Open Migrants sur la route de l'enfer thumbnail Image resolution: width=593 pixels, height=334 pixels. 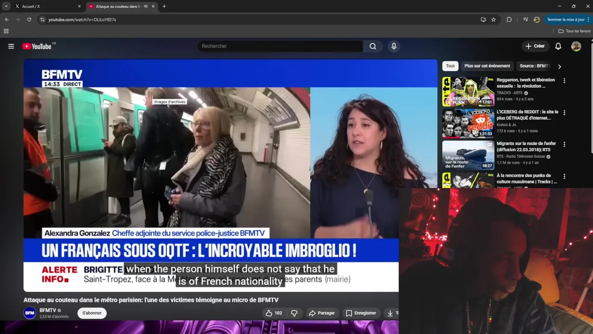click(x=468, y=156)
